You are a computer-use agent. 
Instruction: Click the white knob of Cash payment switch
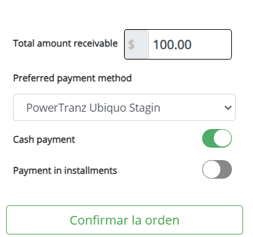coord(222,138)
